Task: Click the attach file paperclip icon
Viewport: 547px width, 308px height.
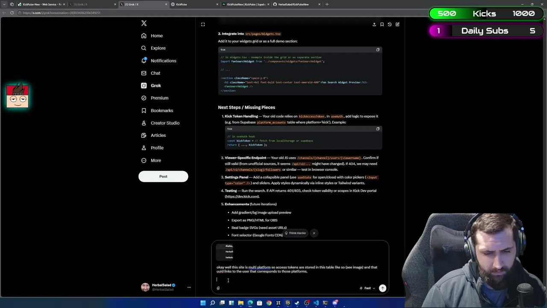Action: 218,288
